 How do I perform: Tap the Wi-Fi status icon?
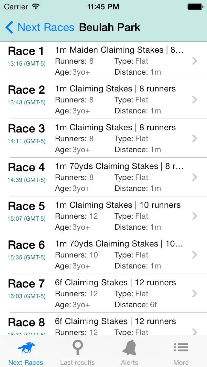click(36, 6)
